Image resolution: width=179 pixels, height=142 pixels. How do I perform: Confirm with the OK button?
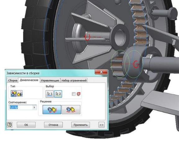click(26, 125)
